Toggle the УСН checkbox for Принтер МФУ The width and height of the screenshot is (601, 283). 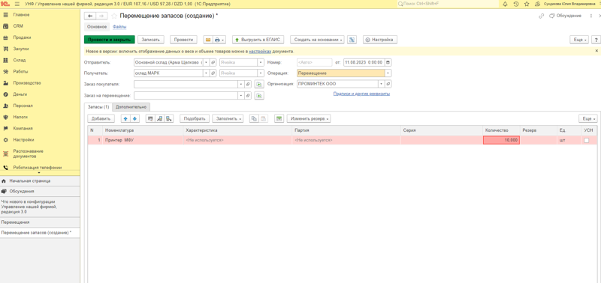(x=586, y=141)
